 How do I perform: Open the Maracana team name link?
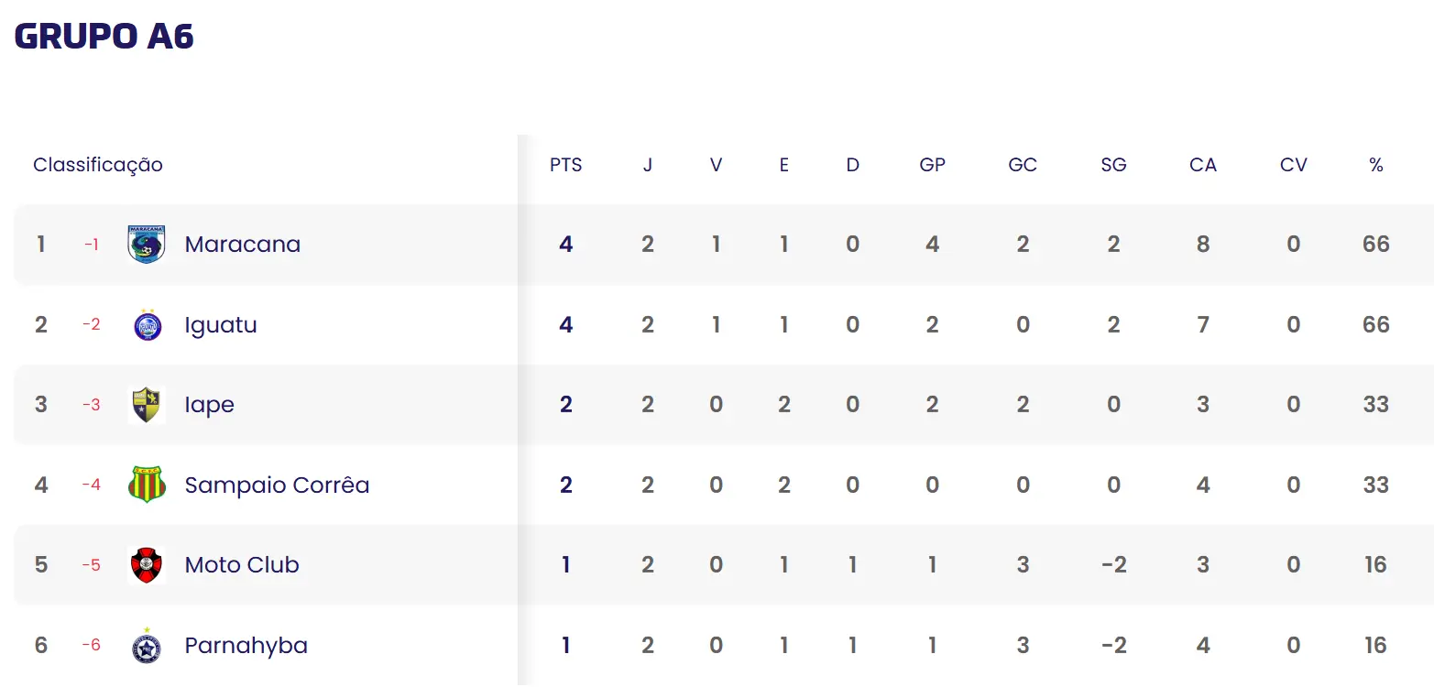242,245
